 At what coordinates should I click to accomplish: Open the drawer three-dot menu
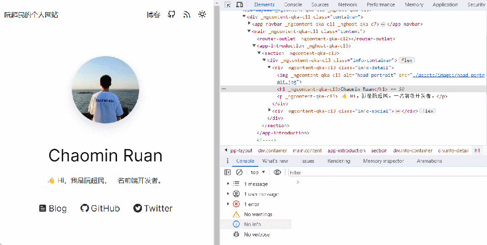pyautogui.click(x=227, y=161)
